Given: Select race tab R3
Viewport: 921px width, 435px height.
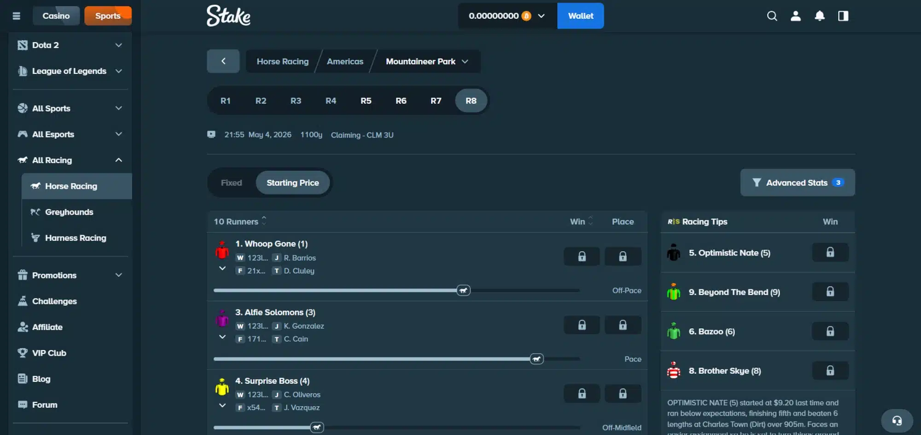Looking at the screenshot, I should tap(296, 101).
